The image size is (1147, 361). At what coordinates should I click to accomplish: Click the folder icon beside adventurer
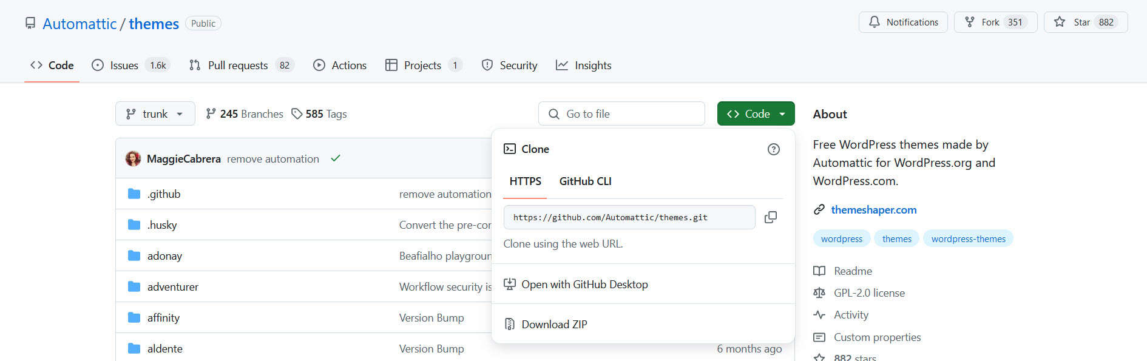coord(134,286)
